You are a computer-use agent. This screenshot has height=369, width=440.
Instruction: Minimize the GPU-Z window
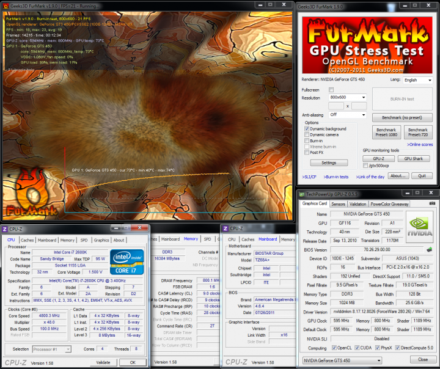pos(408,193)
